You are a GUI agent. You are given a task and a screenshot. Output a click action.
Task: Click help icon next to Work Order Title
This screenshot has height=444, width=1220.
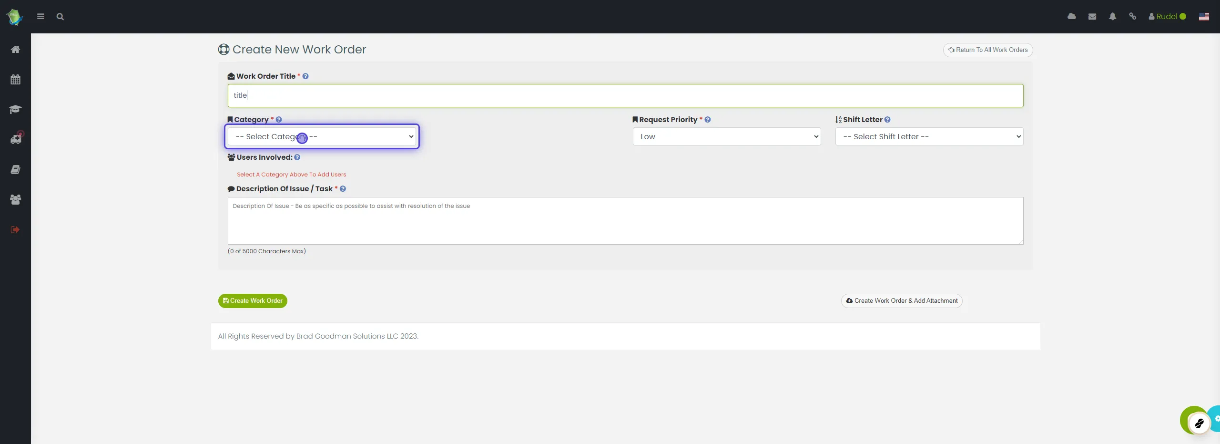[x=305, y=76]
